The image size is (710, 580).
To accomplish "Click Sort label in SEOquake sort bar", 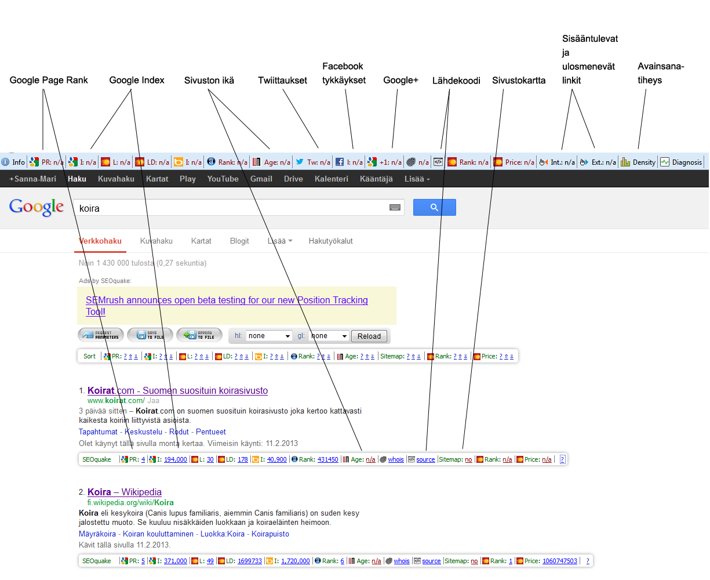I will [x=90, y=356].
